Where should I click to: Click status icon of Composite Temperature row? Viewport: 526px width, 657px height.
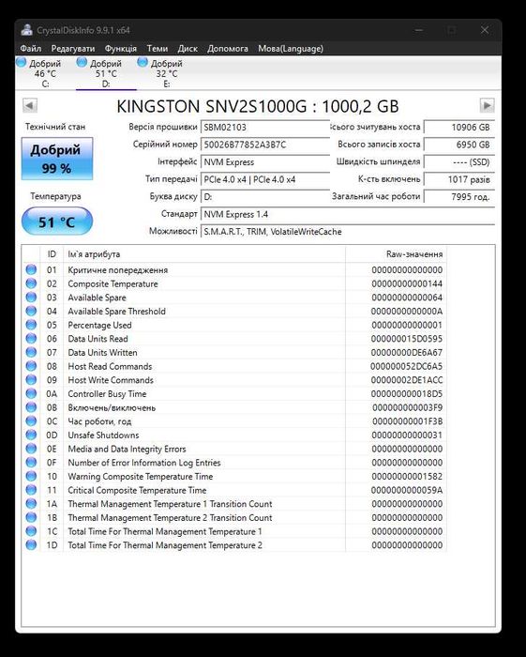pos(31,283)
